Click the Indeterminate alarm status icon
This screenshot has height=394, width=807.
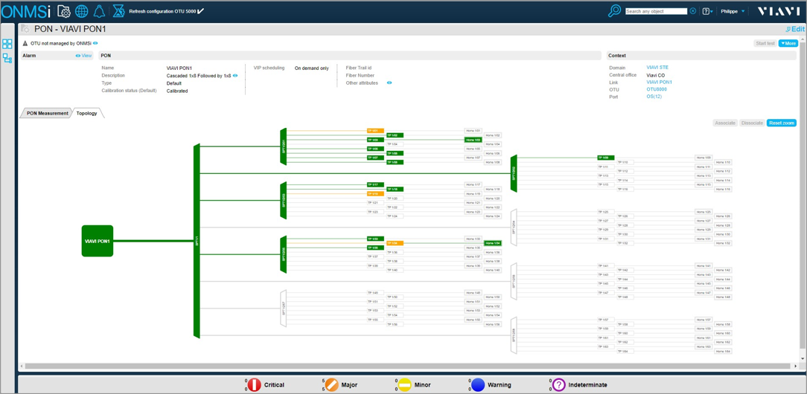click(x=558, y=384)
